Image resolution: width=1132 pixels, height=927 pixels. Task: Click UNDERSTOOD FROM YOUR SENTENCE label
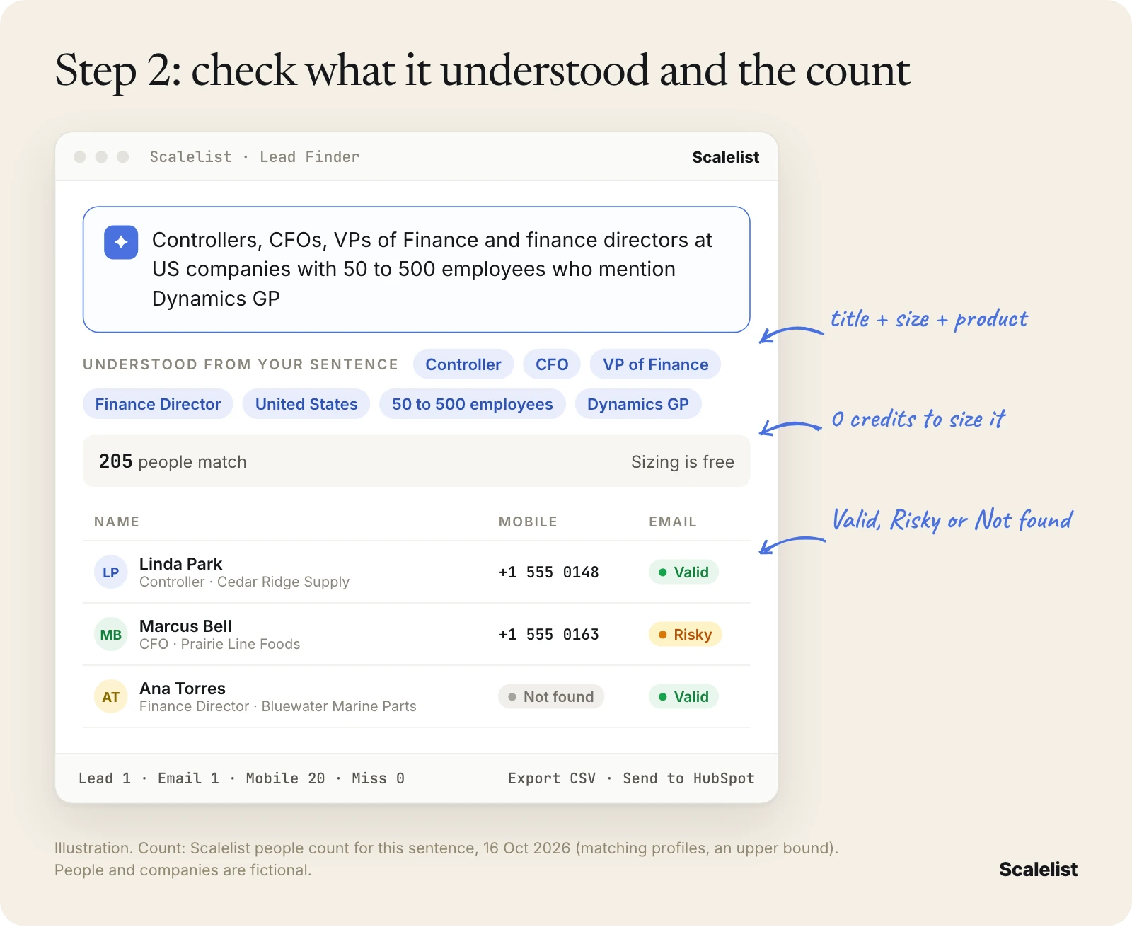[241, 364]
